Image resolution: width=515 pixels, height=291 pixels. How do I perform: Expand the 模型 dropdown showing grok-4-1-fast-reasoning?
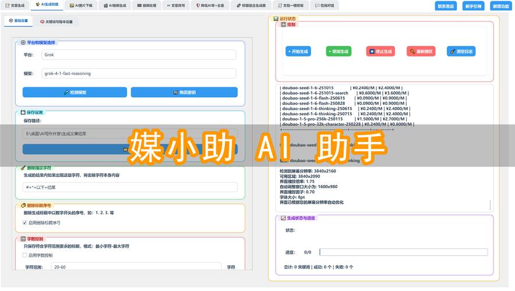[x=139, y=73]
